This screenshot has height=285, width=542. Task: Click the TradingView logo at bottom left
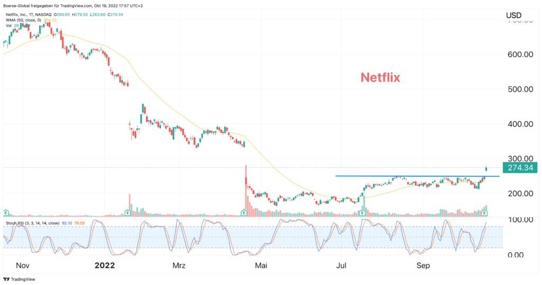20,279
